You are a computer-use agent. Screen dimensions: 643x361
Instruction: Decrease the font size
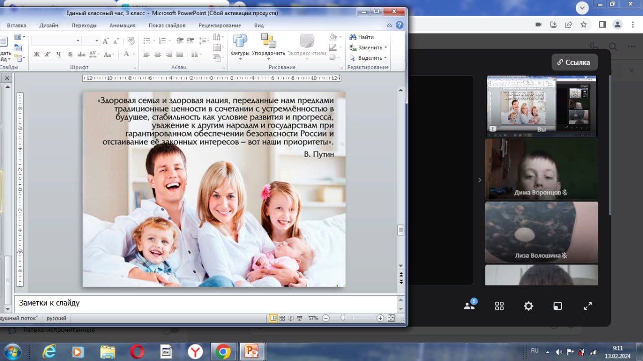click(115, 41)
